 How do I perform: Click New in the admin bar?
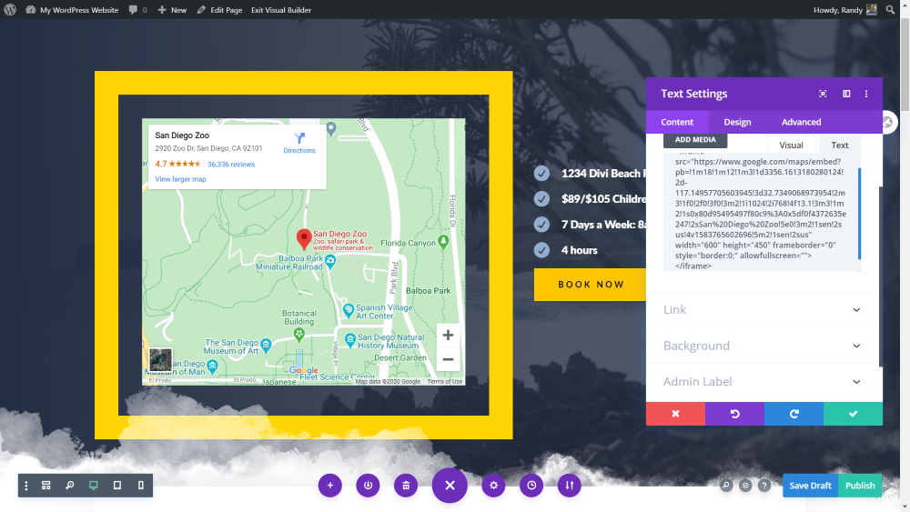coord(172,10)
